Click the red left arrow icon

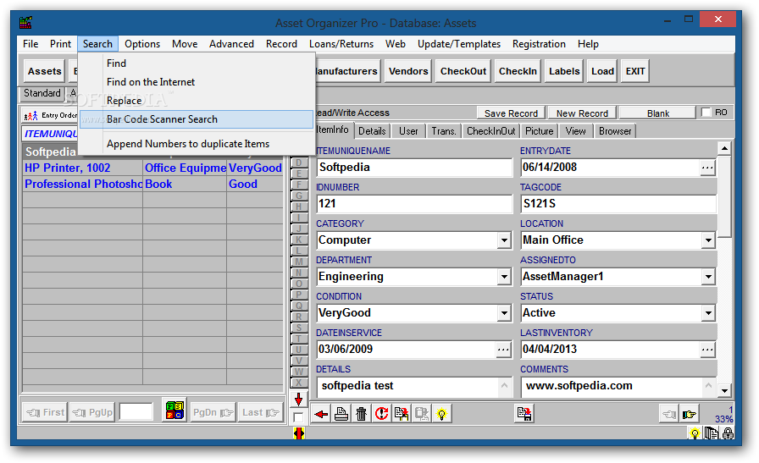321,414
